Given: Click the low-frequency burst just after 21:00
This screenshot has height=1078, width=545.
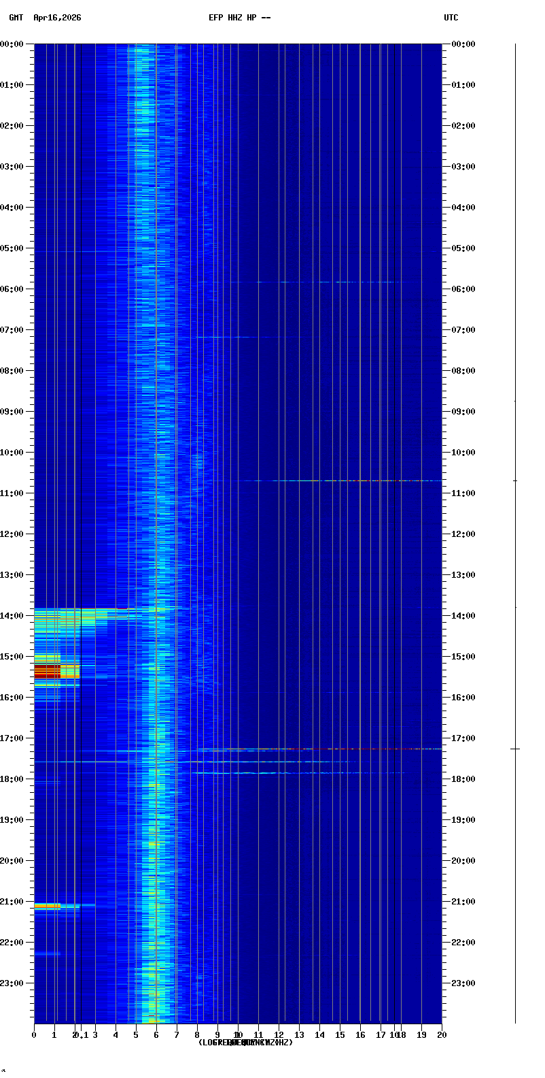Looking at the screenshot, I should (48, 906).
